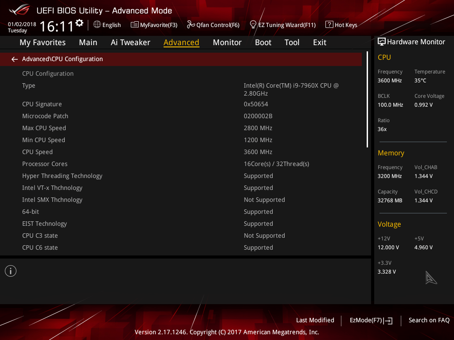454x340 pixels.
Task: Select the CPU C3 state row
Action: coord(181,236)
